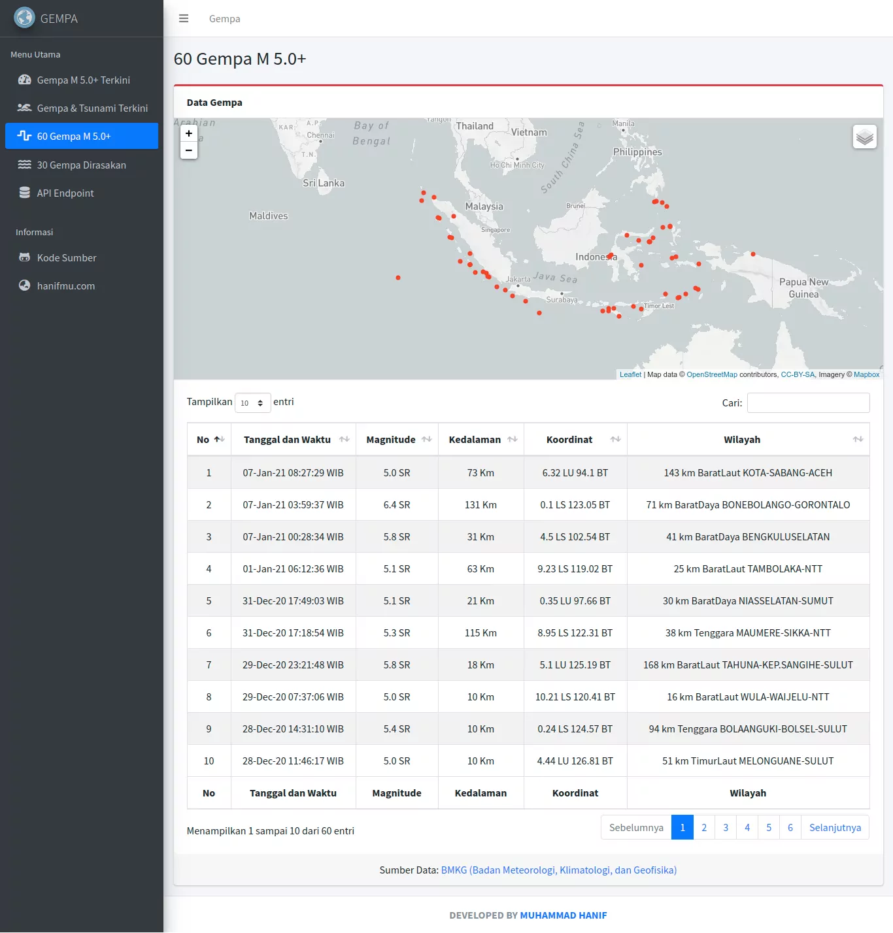Click the GEMPA globe logo icon
Viewport: 893px width, 933px height.
pyautogui.click(x=25, y=18)
